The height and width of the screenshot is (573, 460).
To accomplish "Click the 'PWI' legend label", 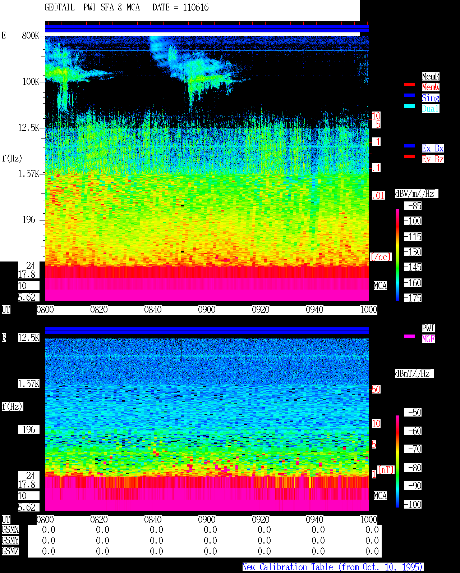I will tap(428, 328).
